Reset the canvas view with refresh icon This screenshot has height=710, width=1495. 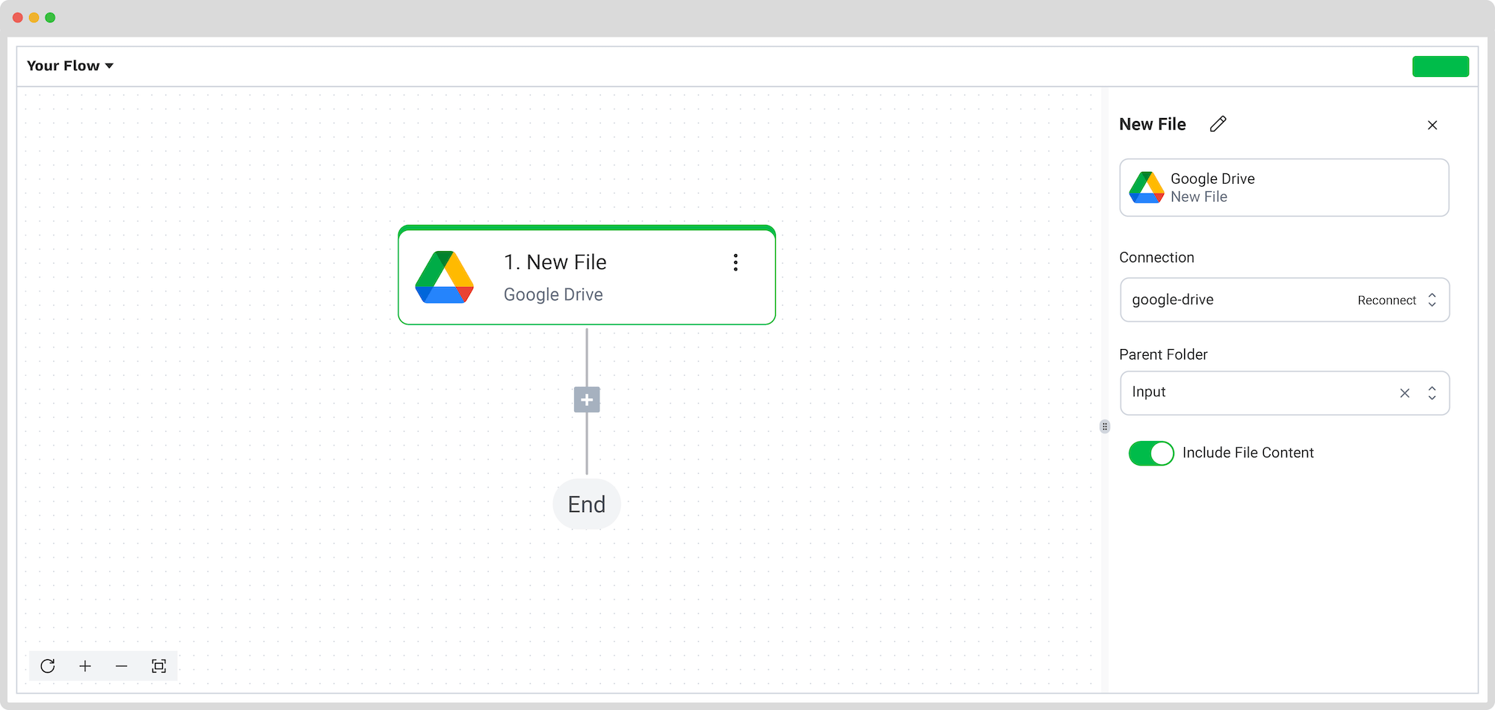tap(48, 666)
